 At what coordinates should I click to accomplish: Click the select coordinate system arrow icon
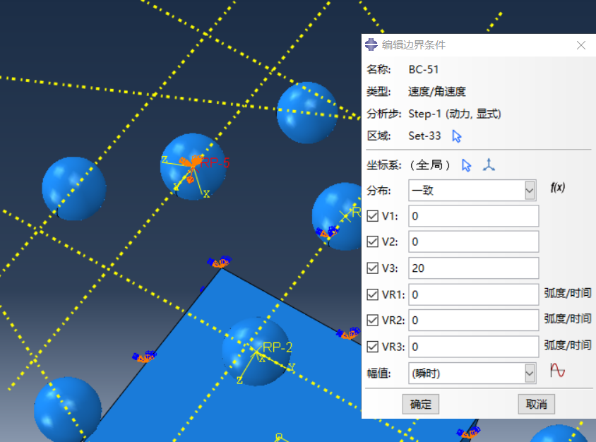(x=466, y=165)
